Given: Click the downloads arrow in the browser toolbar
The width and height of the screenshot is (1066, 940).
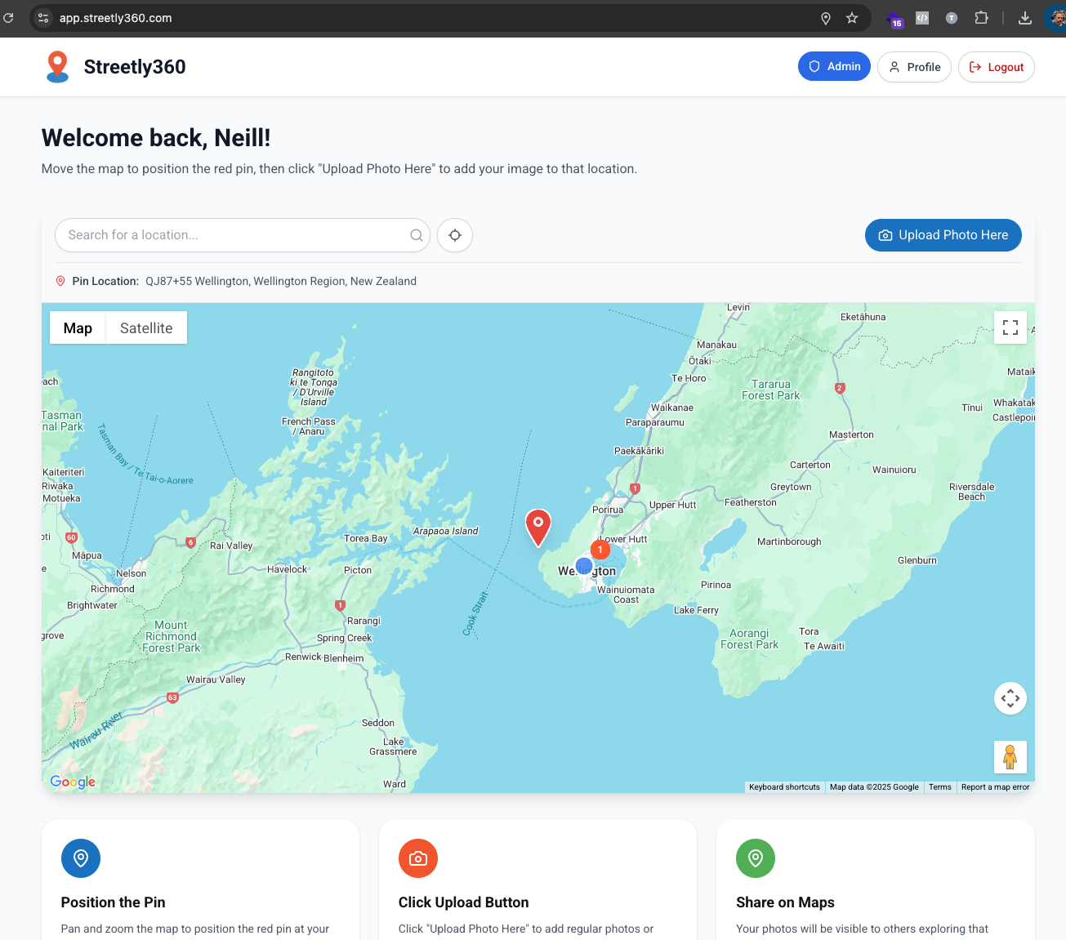Looking at the screenshot, I should pos(1024,17).
